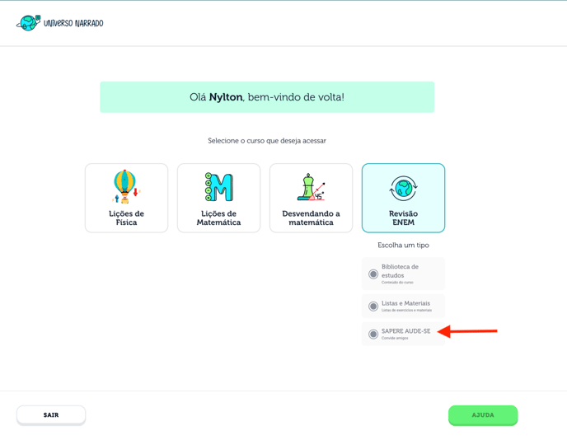Click the chess piece Desvendando icon
The image size is (567, 440).
tap(311, 187)
